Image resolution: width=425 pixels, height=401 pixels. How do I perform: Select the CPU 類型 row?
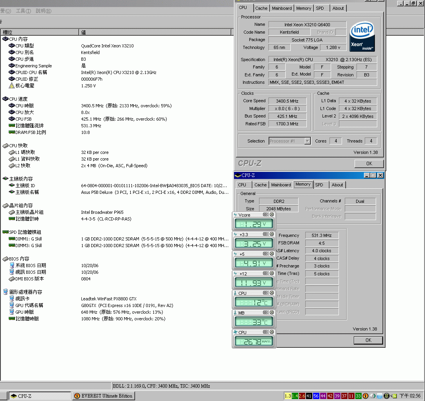(117, 46)
